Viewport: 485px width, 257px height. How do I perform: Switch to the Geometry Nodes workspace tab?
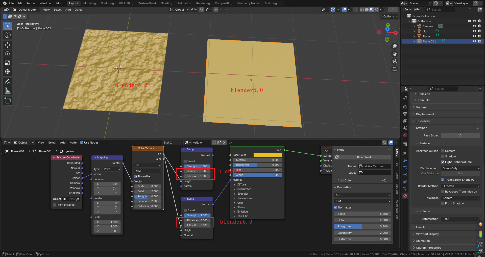tap(248, 3)
